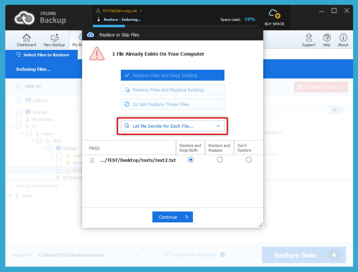358x272 pixels.
Task: Click the resize grip of the dialog
Action: pyautogui.click(x=260, y=225)
